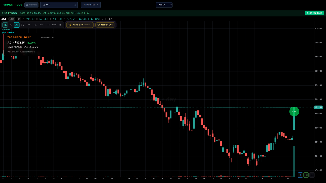
Task: Open the Tutorial help button
Action: pos(32,5)
